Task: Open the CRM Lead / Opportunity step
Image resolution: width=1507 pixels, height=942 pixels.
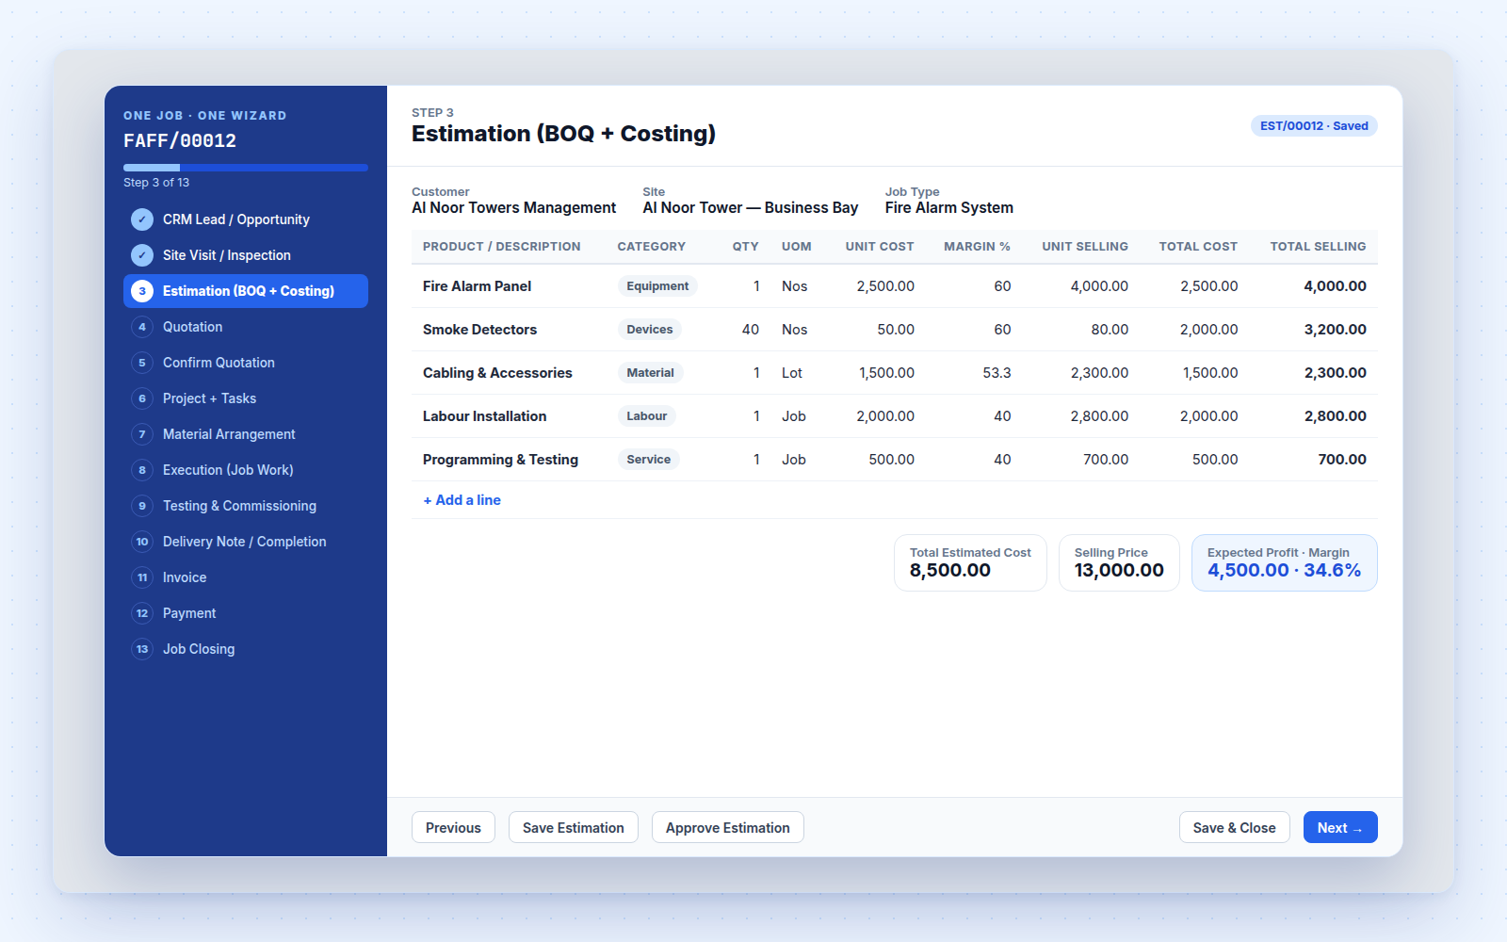Action: click(x=246, y=219)
